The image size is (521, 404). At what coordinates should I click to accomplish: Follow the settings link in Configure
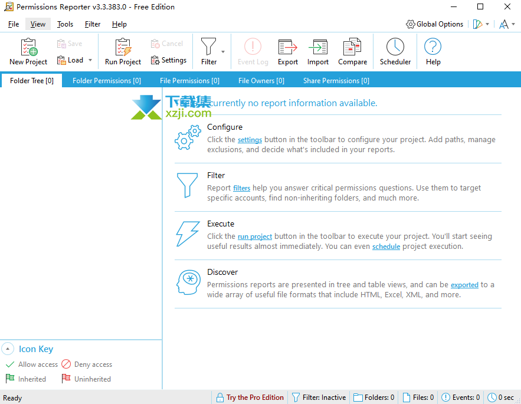click(x=250, y=140)
